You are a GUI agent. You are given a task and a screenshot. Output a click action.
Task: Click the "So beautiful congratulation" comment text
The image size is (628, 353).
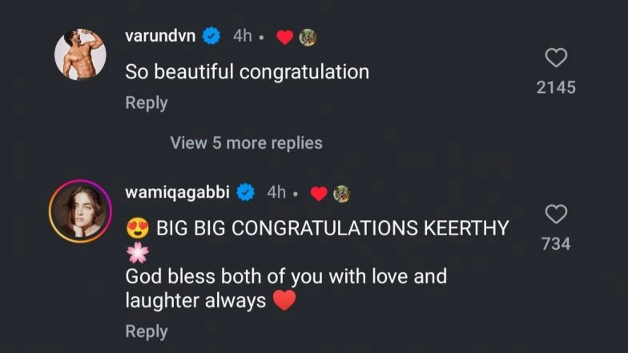[247, 71]
